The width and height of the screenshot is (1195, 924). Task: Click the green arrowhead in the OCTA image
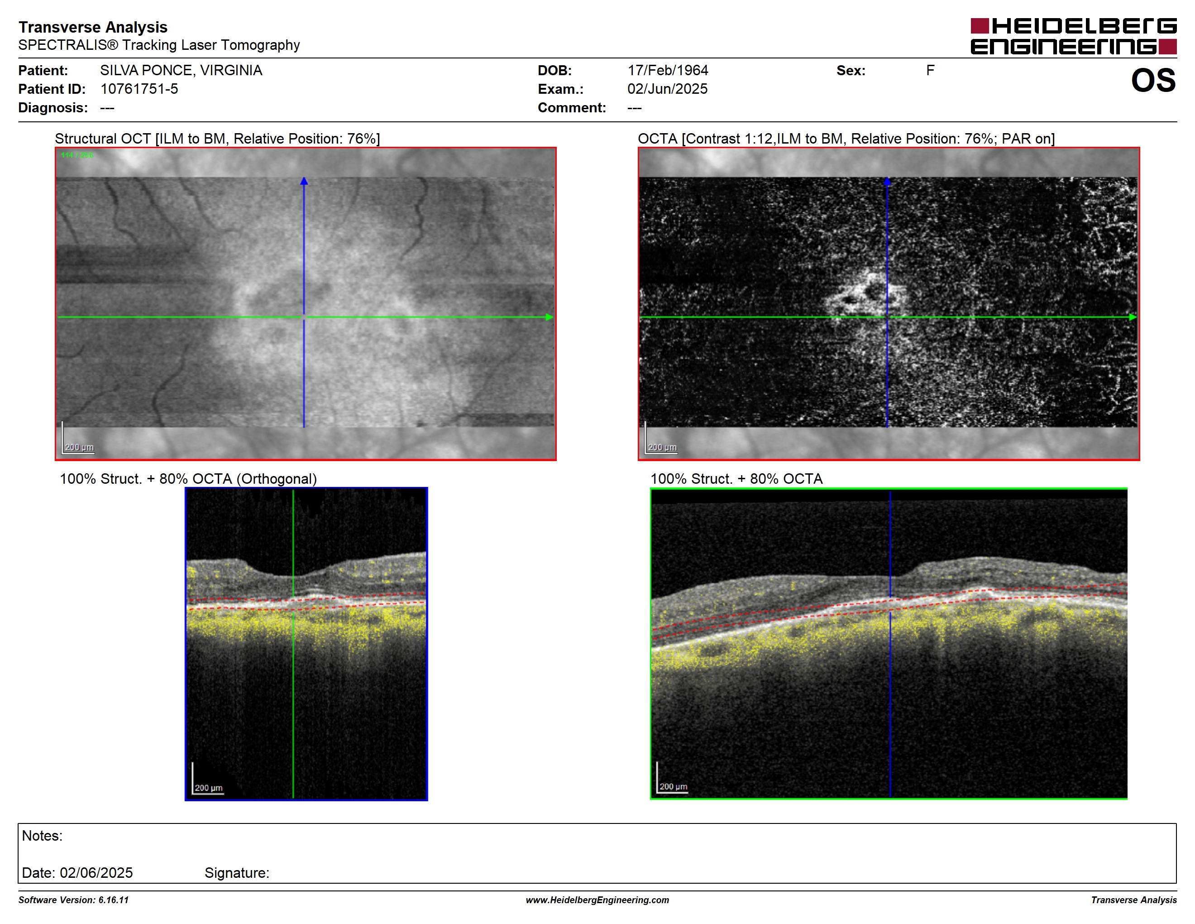click(x=1133, y=317)
